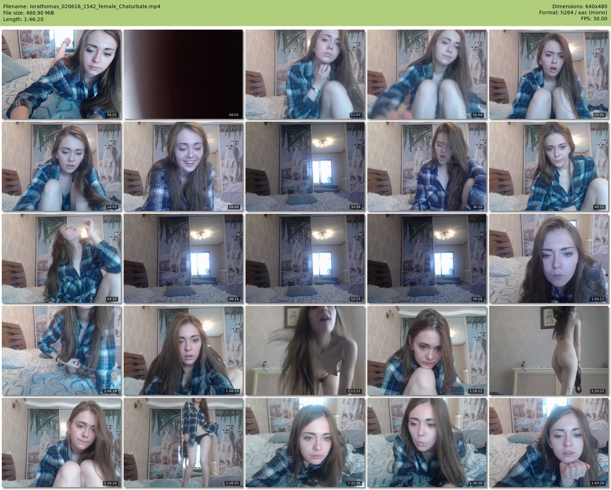The width and height of the screenshot is (611, 490).
Task: Click the empty room frame at 56:16
Action: (427, 258)
